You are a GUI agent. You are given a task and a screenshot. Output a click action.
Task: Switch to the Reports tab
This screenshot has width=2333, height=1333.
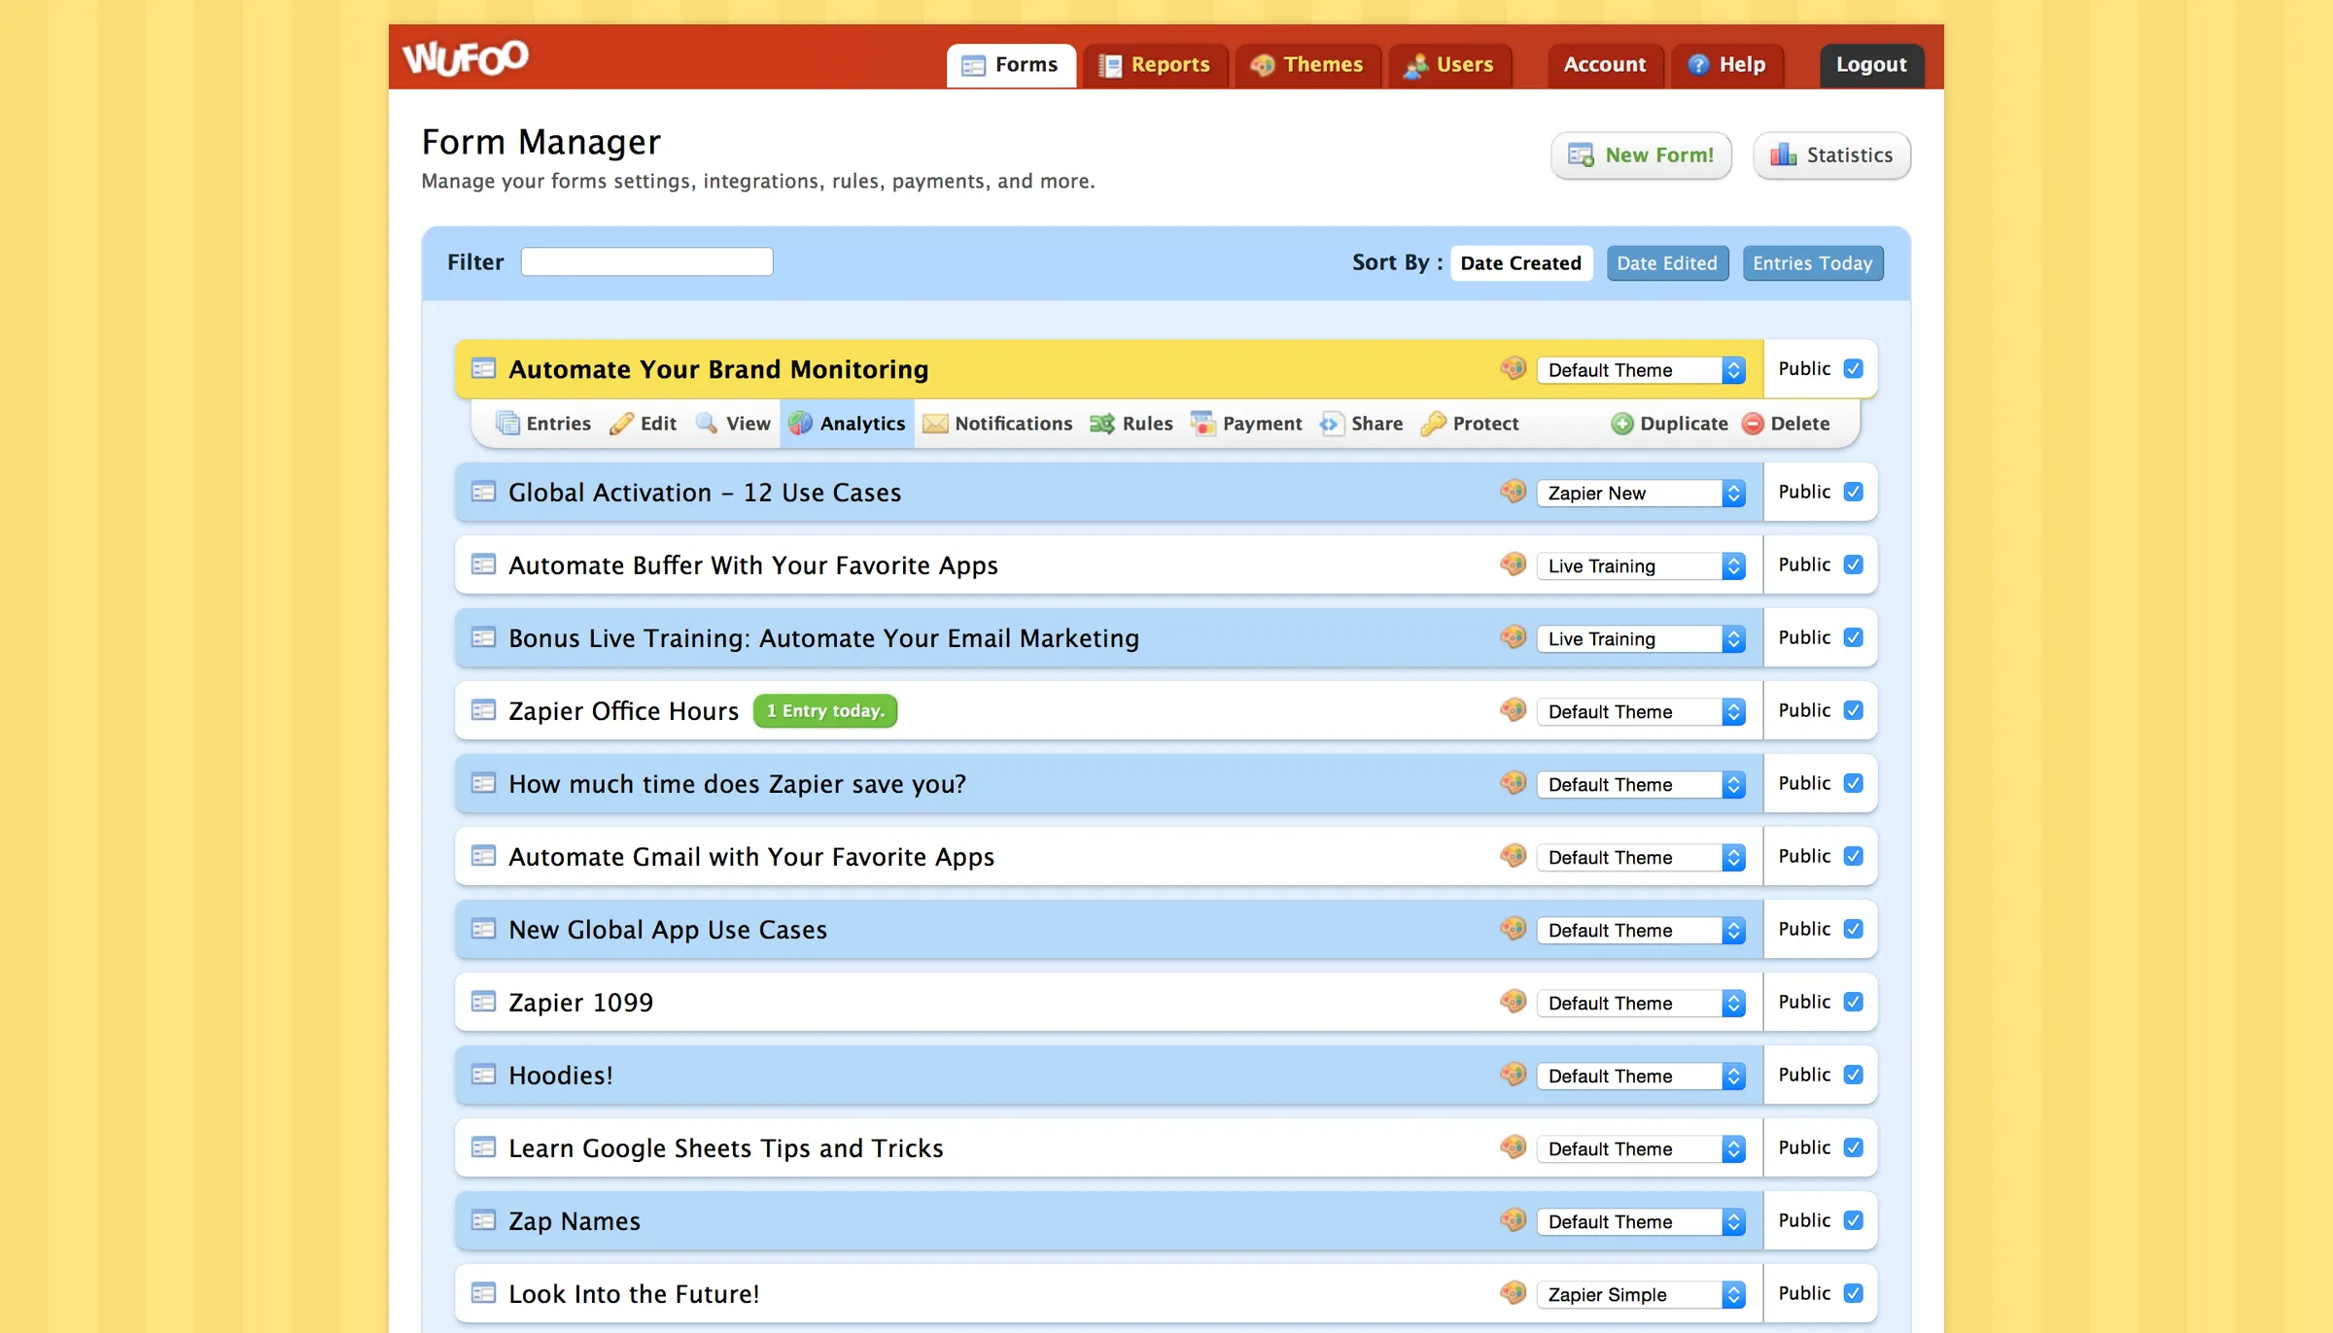pyautogui.click(x=1156, y=64)
